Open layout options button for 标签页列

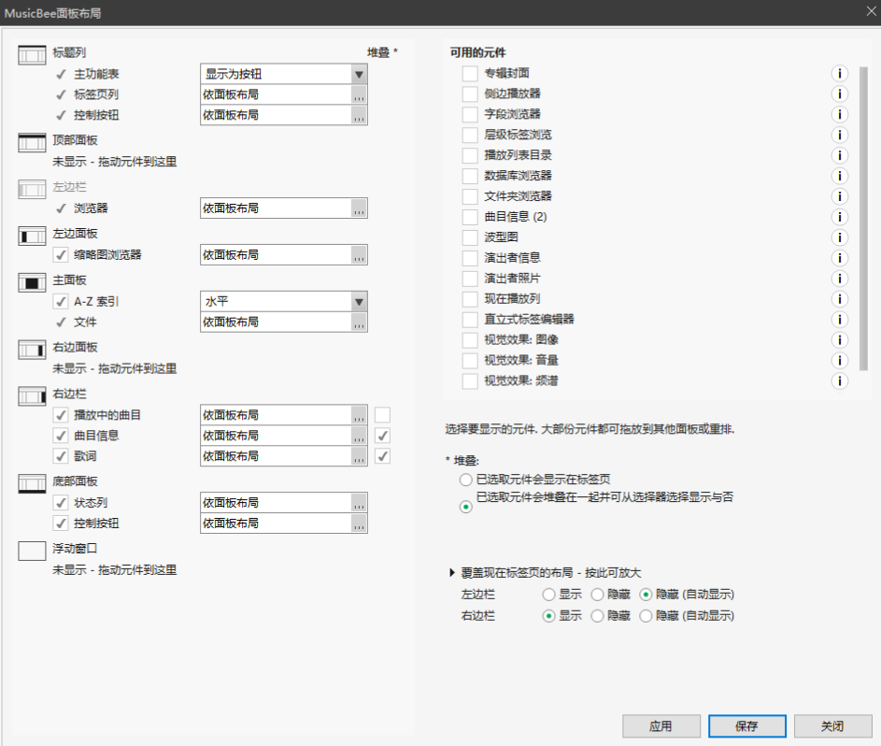pyautogui.click(x=359, y=95)
